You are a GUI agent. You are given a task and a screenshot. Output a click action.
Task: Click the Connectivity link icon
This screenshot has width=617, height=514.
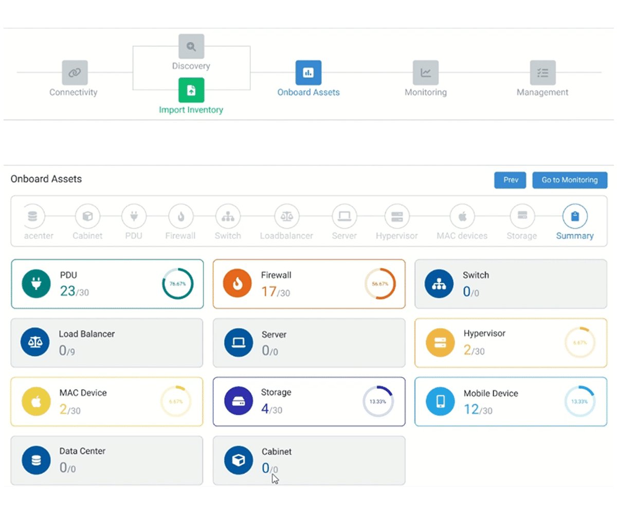point(75,73)
